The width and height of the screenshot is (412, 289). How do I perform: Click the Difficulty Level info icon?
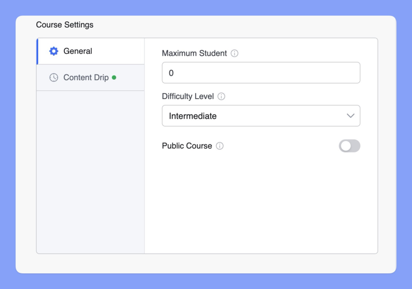(x=221, y=97)
